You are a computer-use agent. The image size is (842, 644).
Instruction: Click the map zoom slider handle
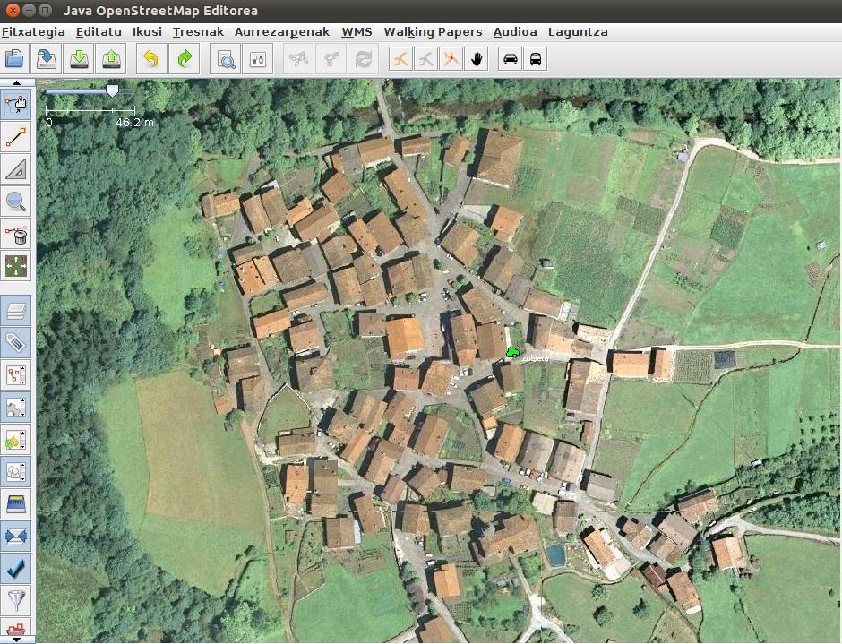112,90
